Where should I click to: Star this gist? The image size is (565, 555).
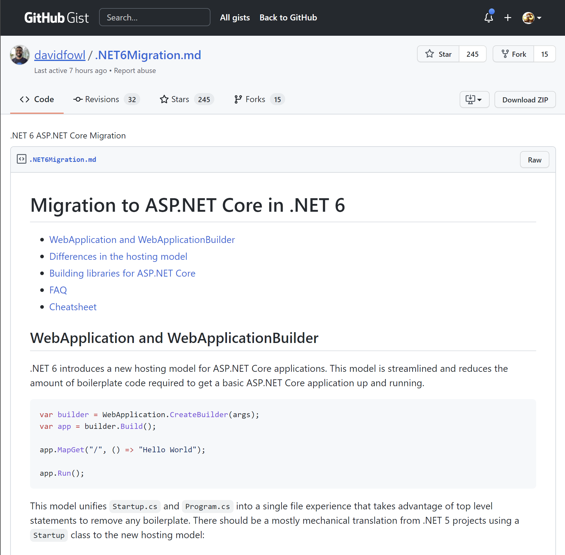438,54
